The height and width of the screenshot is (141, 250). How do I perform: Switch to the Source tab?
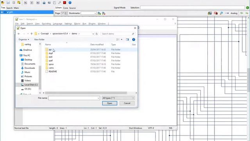coord(72,8)
